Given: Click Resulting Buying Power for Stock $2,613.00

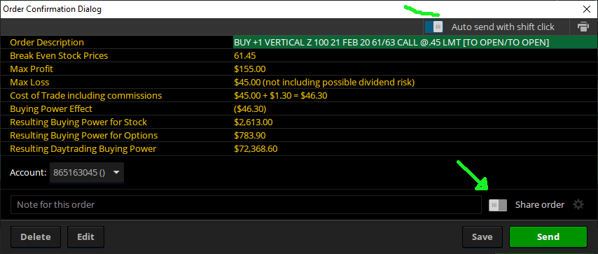Looking at the screenshot, I should (253, 122).
